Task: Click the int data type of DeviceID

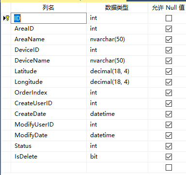Action: tap(117, 50)
